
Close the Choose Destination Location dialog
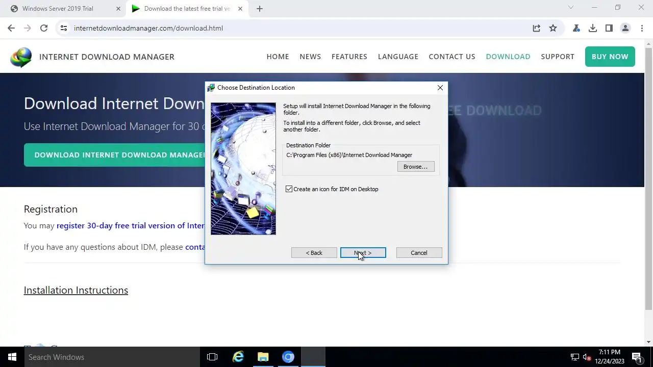440,88
